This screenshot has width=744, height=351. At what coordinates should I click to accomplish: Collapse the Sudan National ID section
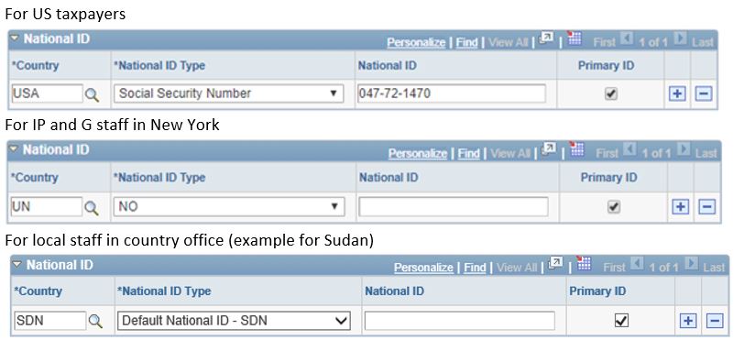pyautogui.click(x=17, y=264)
